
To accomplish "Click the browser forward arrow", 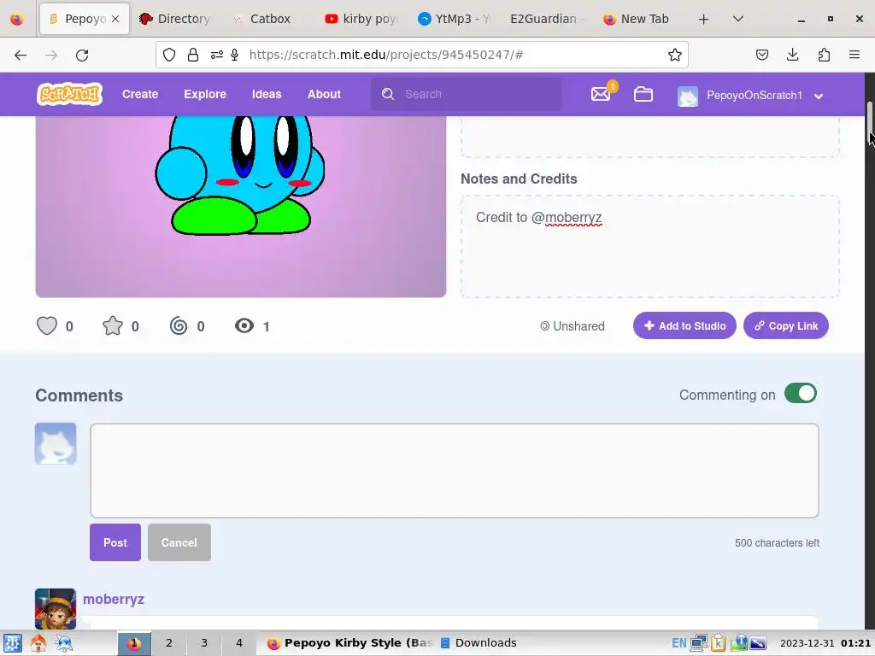I will [x=51, y=55].
